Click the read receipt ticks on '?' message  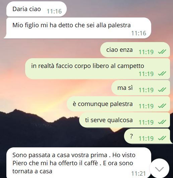(x=162, y=138)
